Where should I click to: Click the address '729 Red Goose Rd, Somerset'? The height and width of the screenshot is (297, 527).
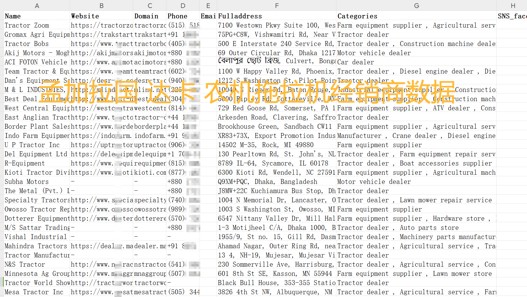tap(277, 108)
